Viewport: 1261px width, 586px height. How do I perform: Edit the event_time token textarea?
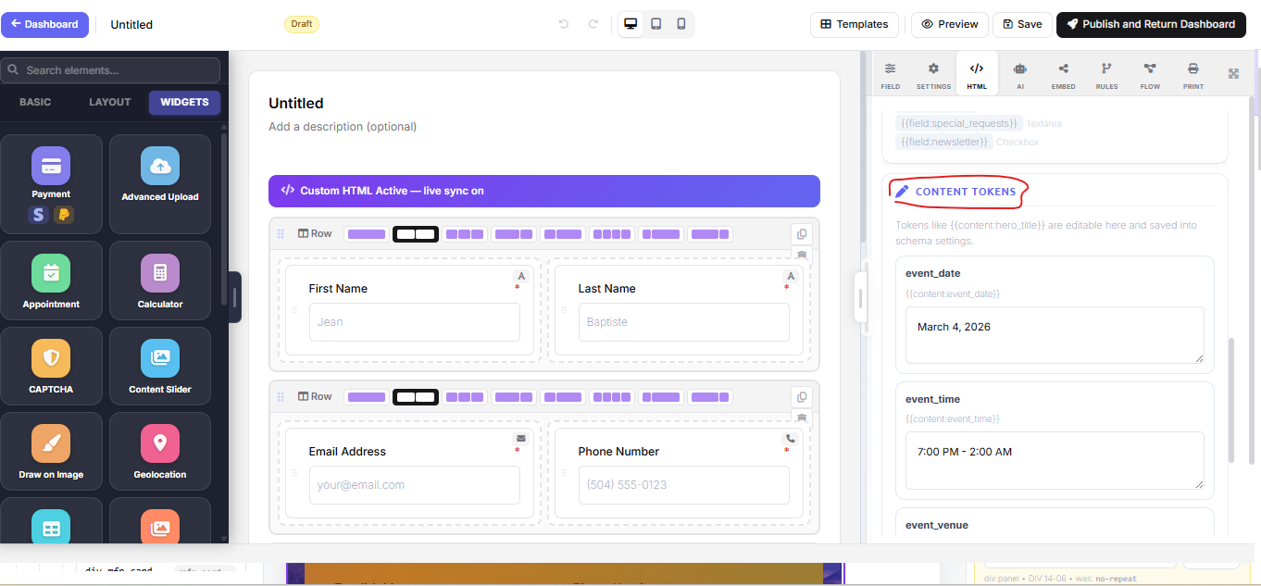[x=1055, y=460]
